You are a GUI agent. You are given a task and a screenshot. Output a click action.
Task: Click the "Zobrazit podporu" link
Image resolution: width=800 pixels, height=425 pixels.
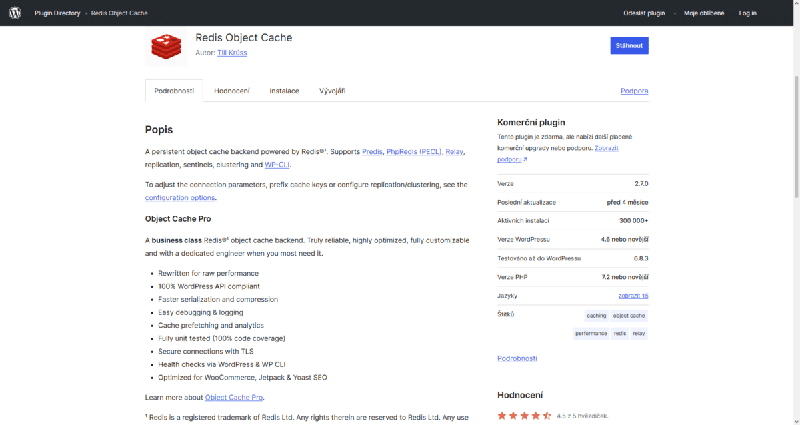point(606,147)
